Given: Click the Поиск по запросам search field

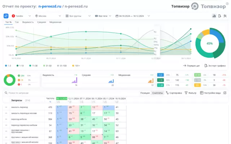Looking at the screenshot, I should point(30,93).
